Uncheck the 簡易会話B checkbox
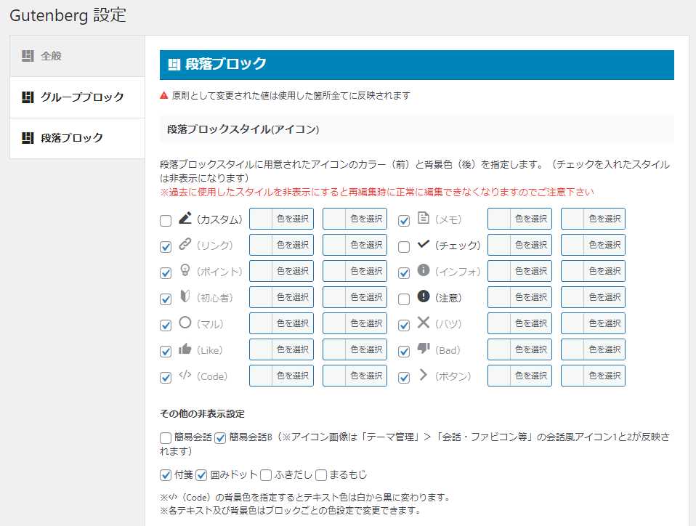The width and height of the screenshot is (696, 526). [x=220, y=438]
